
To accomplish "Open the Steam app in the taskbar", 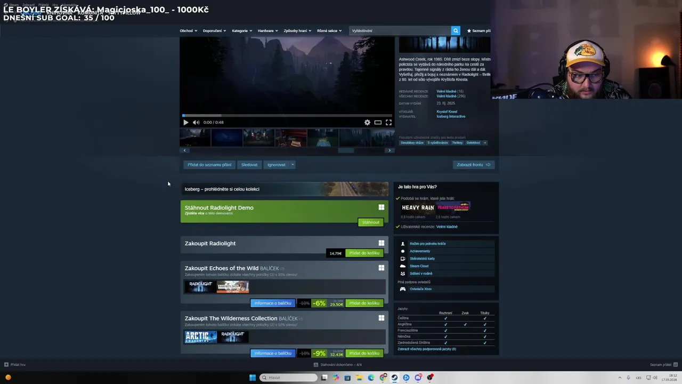I will pyautogui.click(x=394, y=378).
